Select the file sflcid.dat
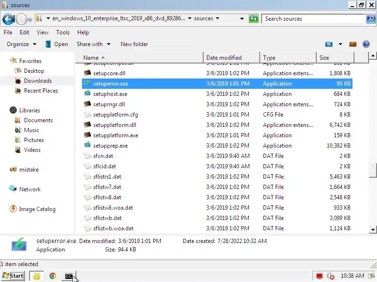Screen dimensions: 377x282 coord(217,166)
